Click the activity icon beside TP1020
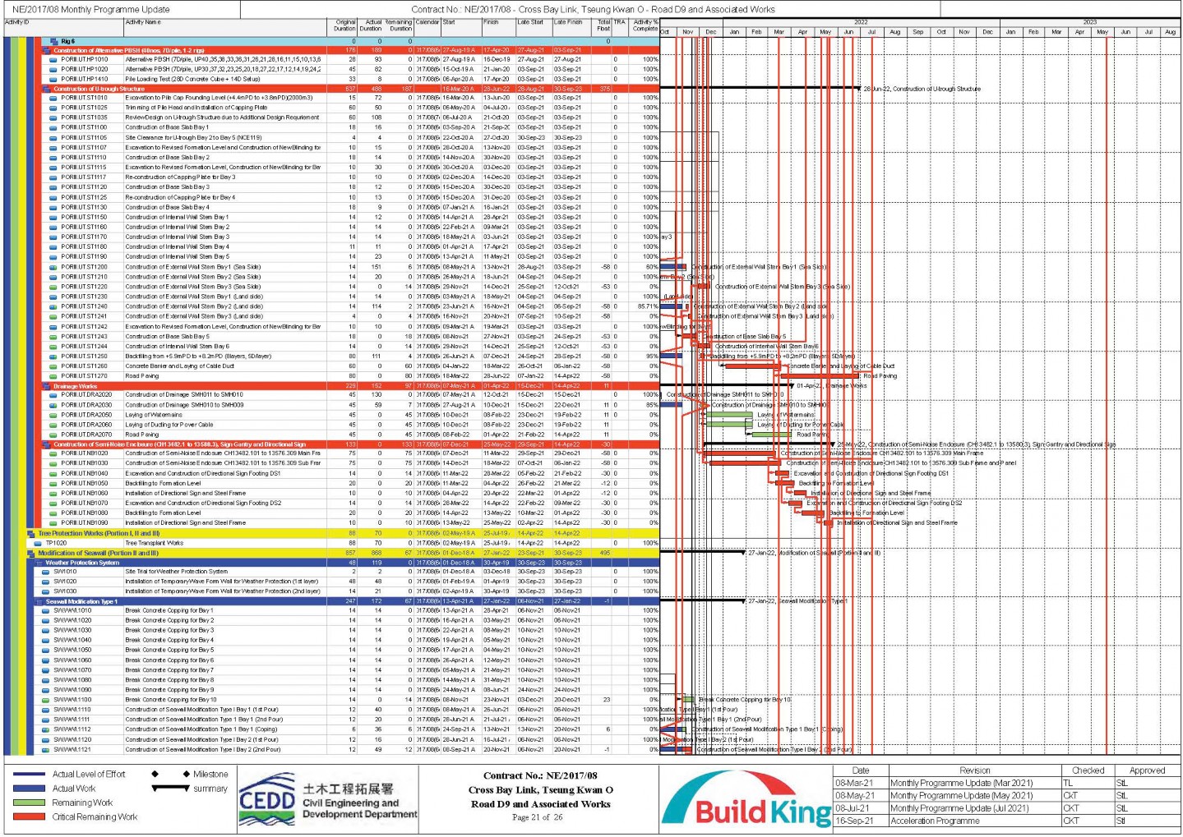Viewport: 1183px width, 837px height. [x=38, y=543]
